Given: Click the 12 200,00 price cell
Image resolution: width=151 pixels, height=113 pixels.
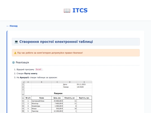Looking at the screenshot, I should [57, 111].
